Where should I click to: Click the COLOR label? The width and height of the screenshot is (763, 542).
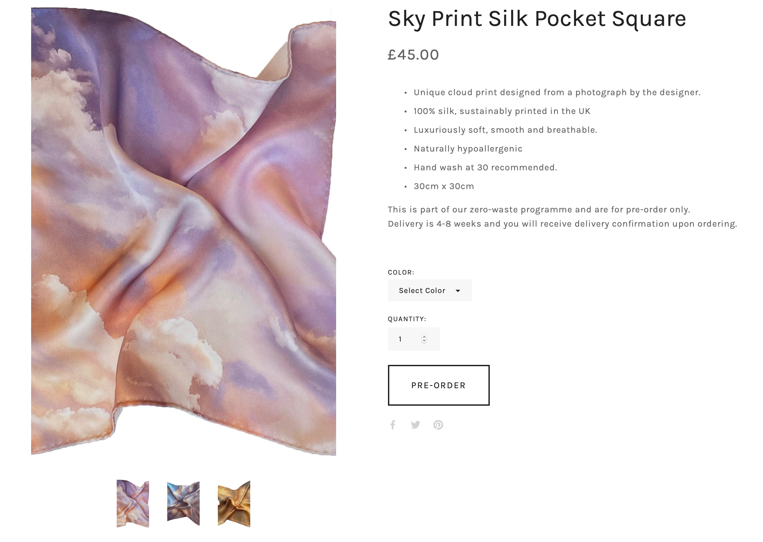tap(401, 272)
